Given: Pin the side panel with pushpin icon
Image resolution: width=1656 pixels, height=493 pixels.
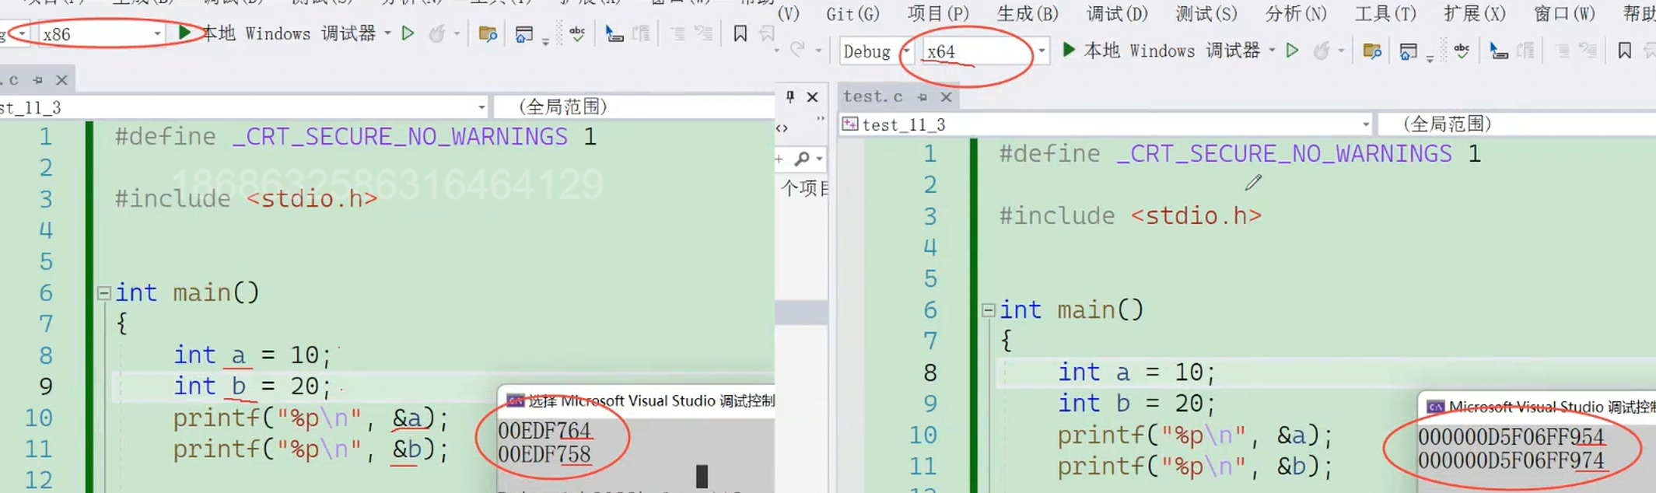Looking at the screenshot, I should 790,96.
